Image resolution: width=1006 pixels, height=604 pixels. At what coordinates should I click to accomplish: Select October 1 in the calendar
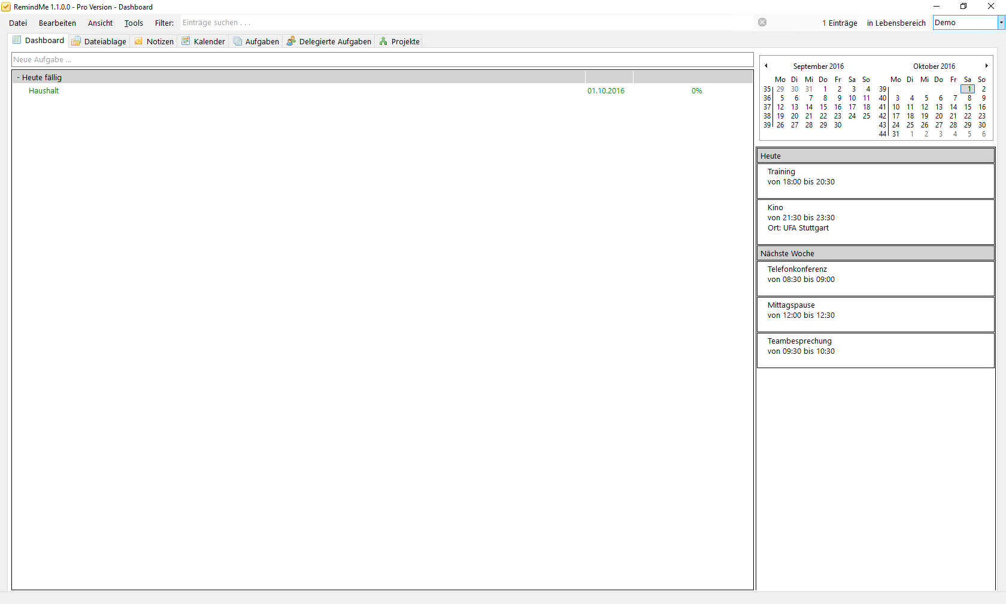click(x=968, y=89)
